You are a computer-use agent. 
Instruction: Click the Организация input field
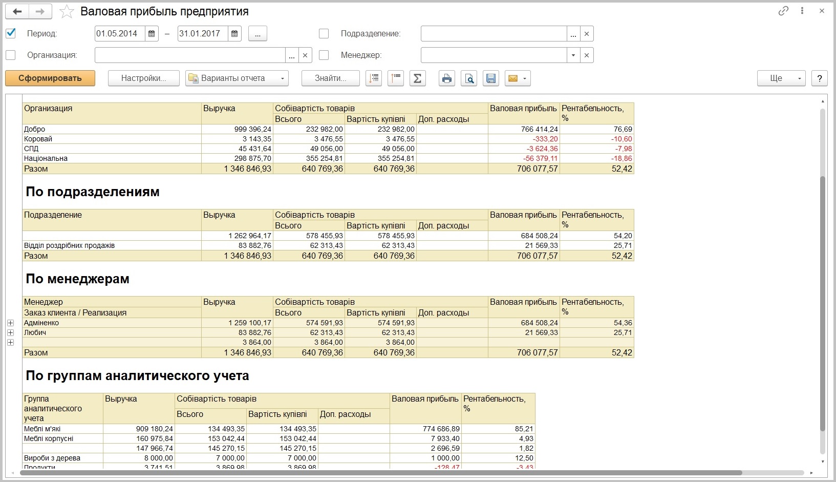coord(190,55)
